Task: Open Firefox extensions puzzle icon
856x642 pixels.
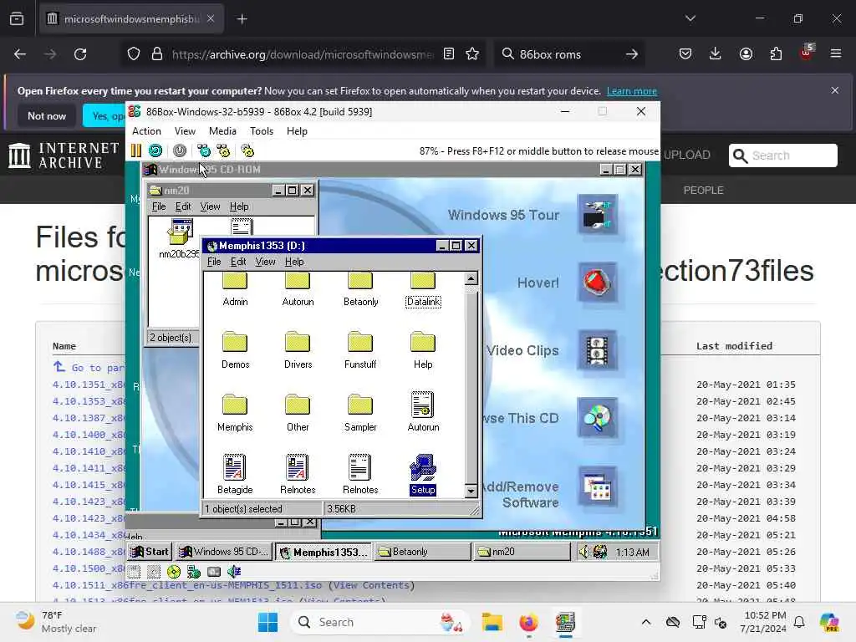Action: 776,53
